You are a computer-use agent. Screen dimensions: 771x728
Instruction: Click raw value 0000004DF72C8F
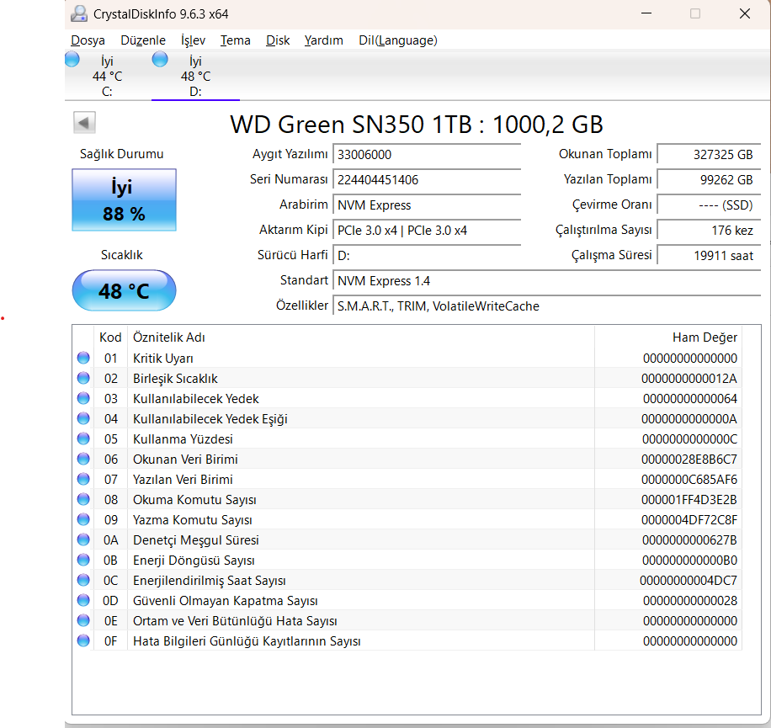690,519
